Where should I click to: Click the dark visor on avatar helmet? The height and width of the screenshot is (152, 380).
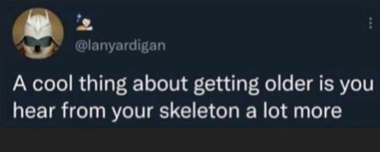tap(38, 41)
